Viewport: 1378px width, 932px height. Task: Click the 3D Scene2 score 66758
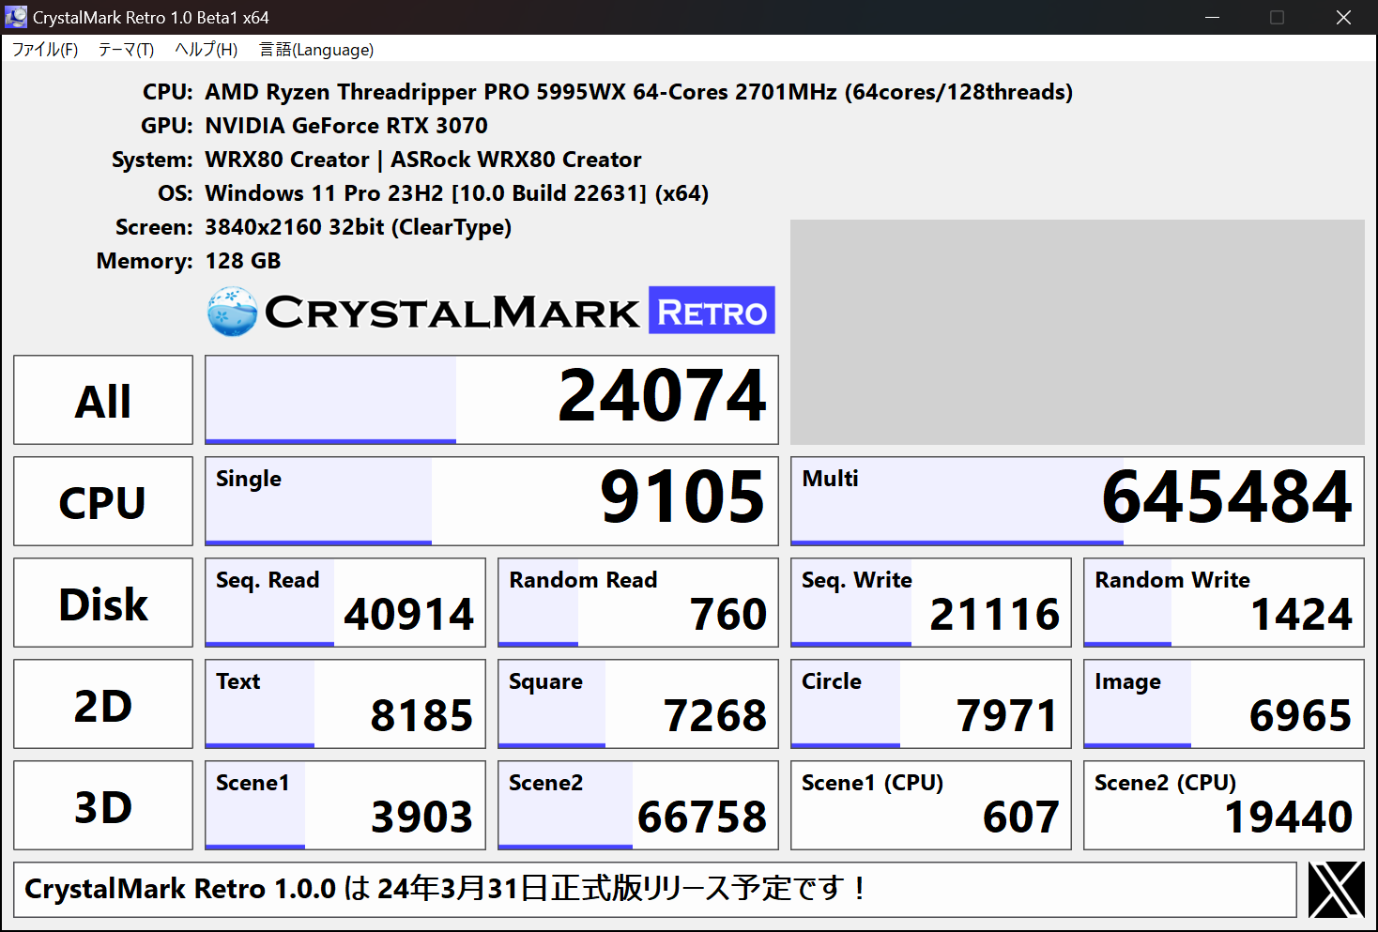tap(638, 805)
